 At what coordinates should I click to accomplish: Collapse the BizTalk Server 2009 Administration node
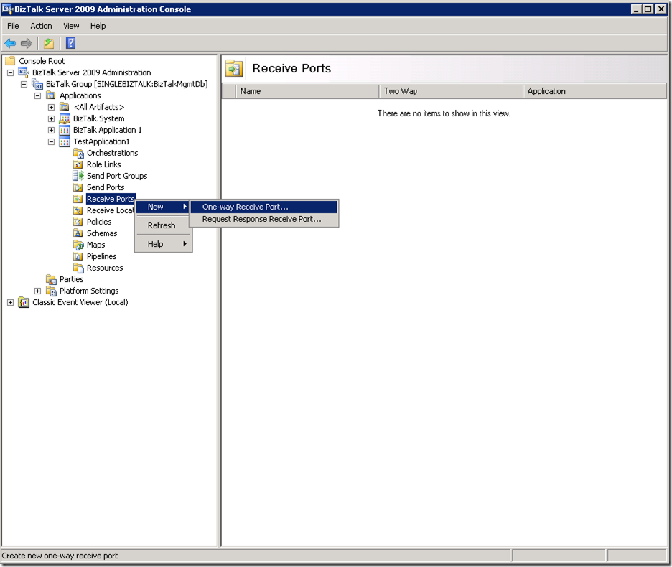(x=10, y=73)
